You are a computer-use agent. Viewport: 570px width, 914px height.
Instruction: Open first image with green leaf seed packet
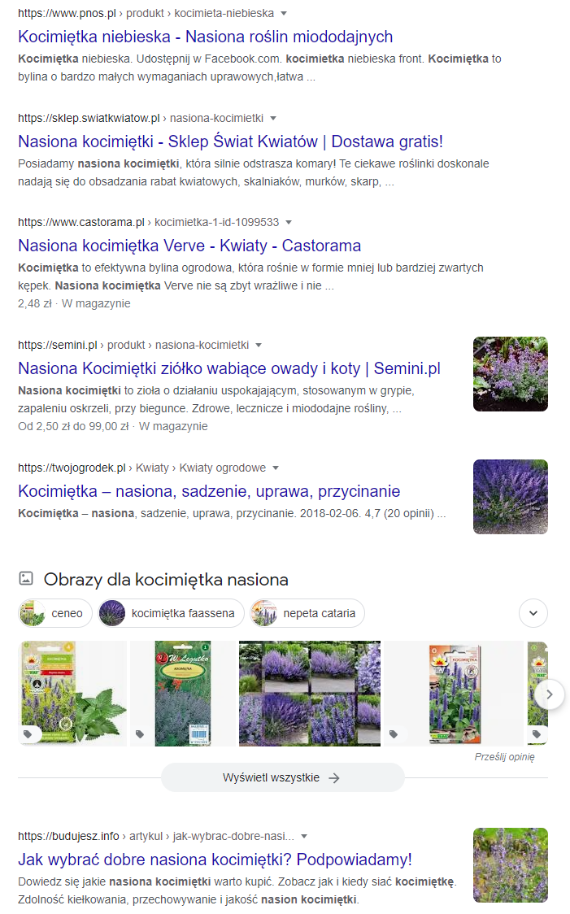click(72, 694)
